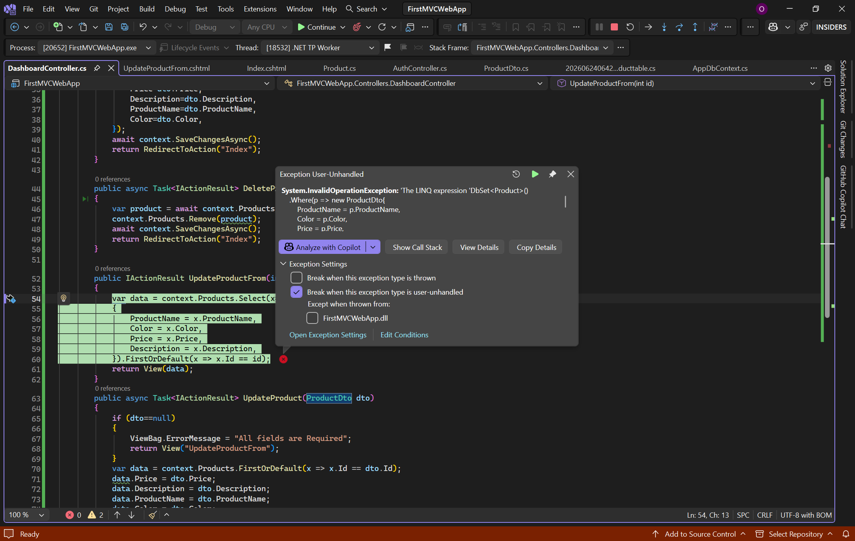Open the Extensions menu
This screenshot has height=541, width=855.
pyautogui.click(x=260, y=9)
